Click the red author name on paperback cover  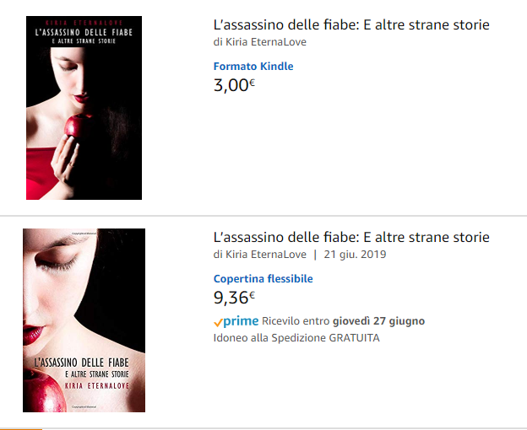[x=97, y=385]
